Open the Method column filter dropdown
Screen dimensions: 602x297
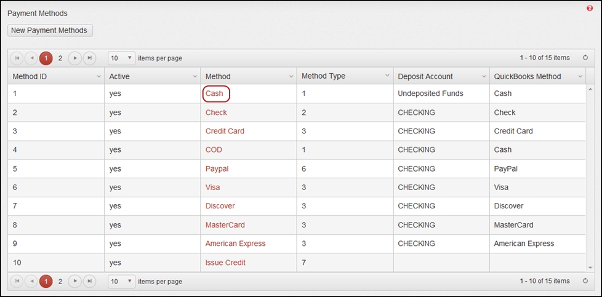(x=291, y=76)
